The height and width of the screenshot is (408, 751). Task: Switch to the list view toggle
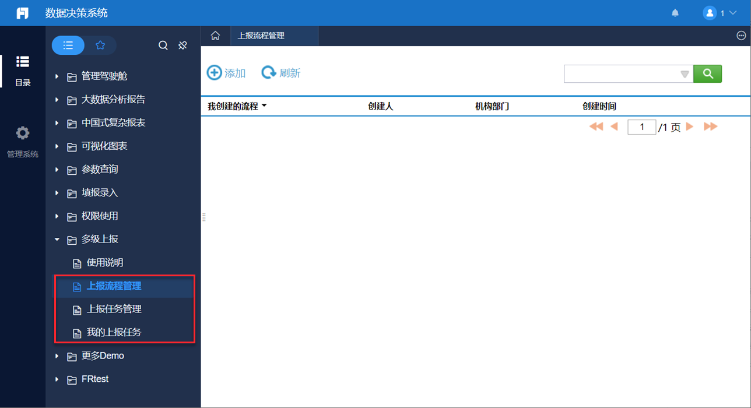(68, 45)
